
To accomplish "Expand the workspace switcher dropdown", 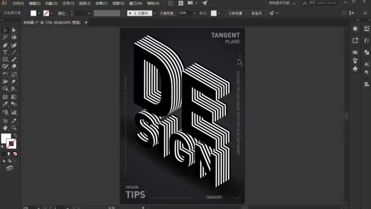I will coord(294,3).
